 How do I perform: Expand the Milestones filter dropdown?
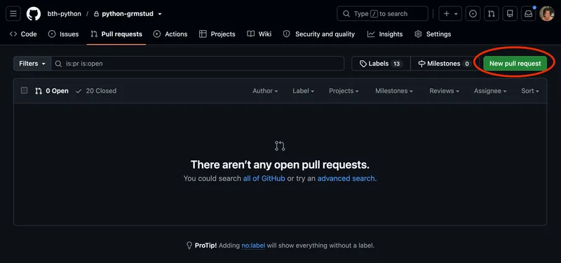click(394, 91)
